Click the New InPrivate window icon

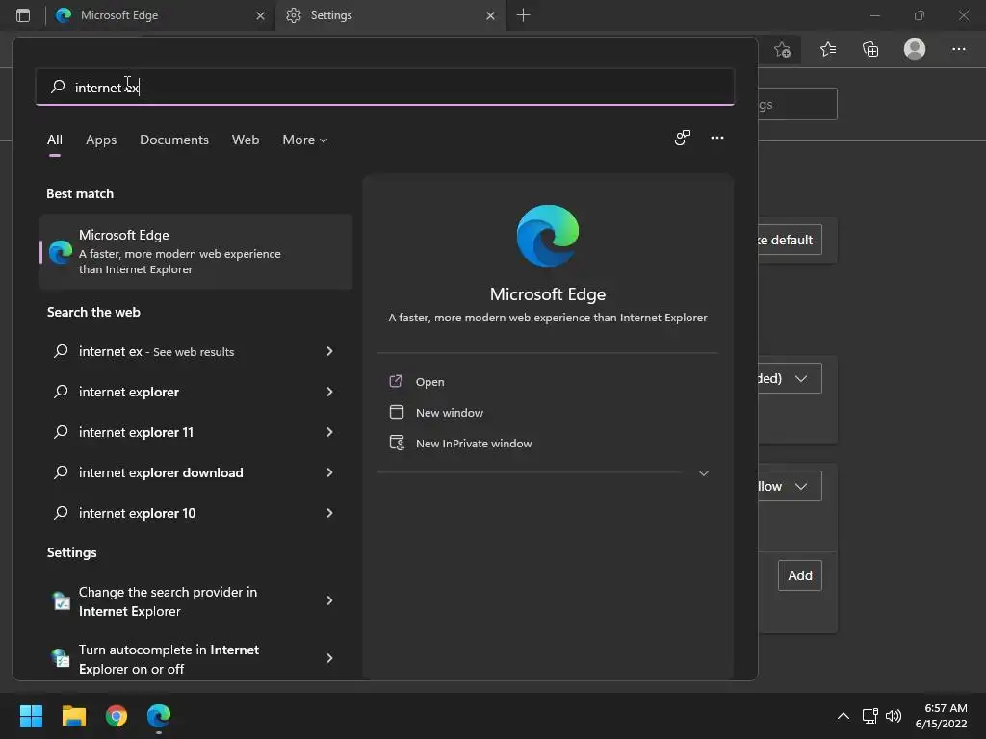click(x=397, y=443)
